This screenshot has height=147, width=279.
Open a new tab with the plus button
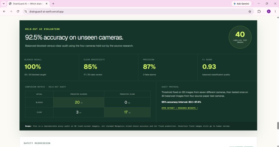[53, 3]
